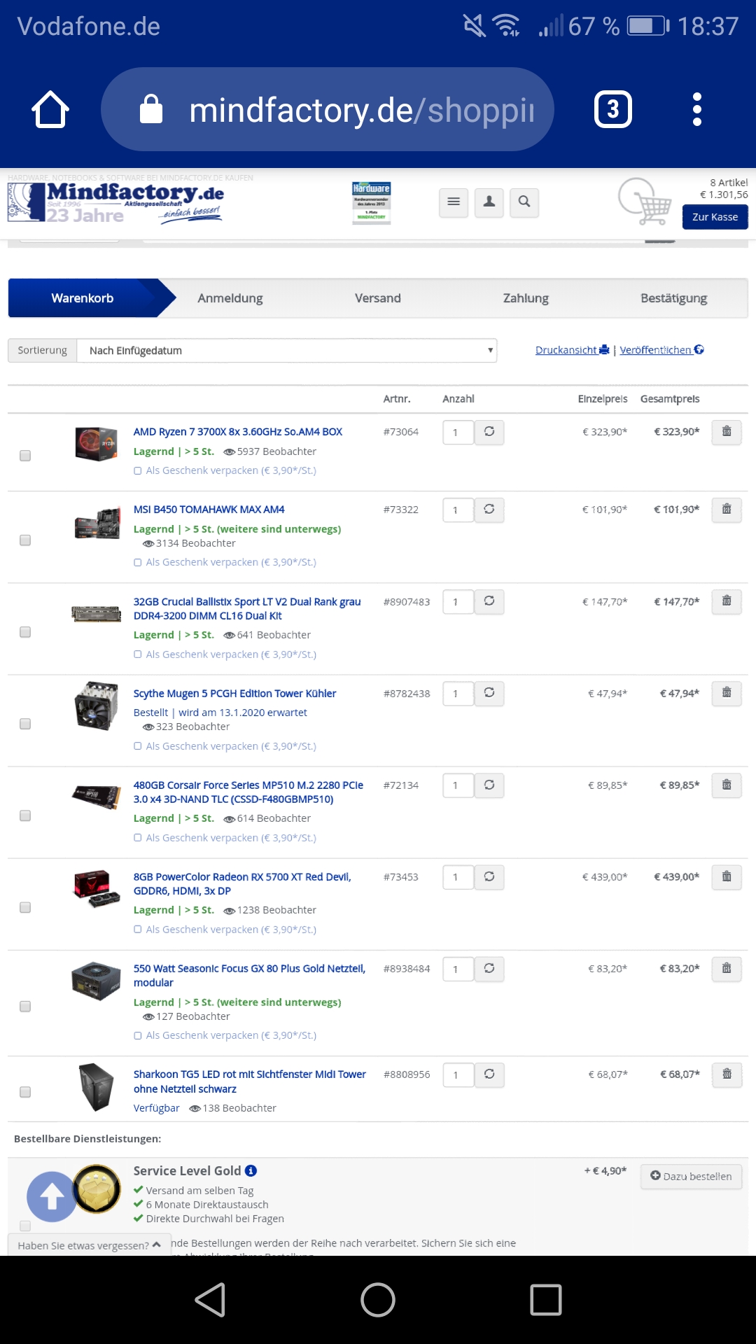The image size is (756, 1344).
Task: Select the Zahlung step tab
Action: click(526, 298)
